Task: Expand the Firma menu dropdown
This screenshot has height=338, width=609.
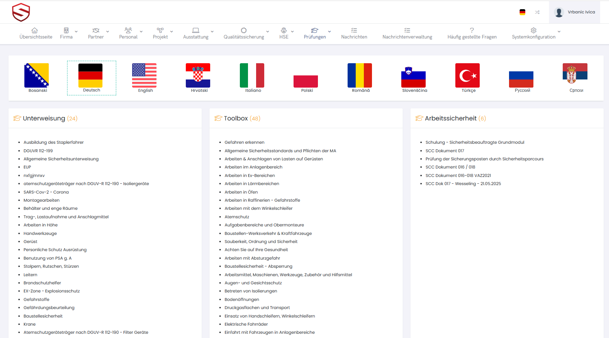Action: coord(69,34)
